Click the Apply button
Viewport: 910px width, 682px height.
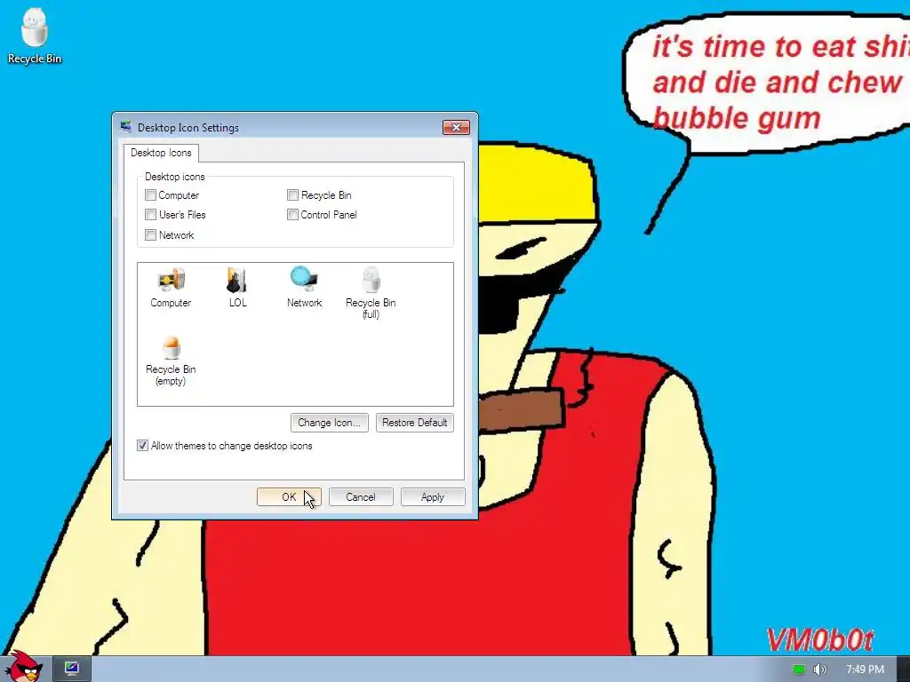pyautogui.click(x=433, y=497)
